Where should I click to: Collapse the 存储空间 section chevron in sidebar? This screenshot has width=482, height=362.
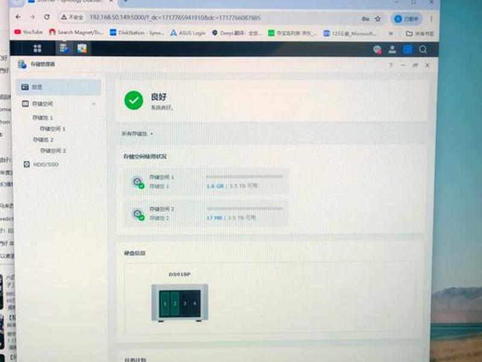click(x=94, y=104)
